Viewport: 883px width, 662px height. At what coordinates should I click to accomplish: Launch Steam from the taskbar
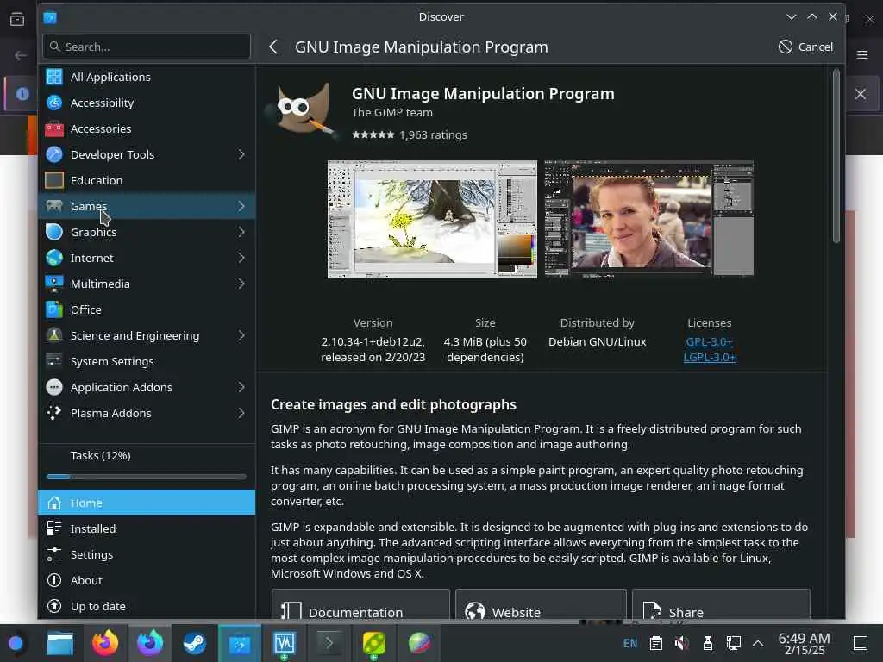pos(195,643)
